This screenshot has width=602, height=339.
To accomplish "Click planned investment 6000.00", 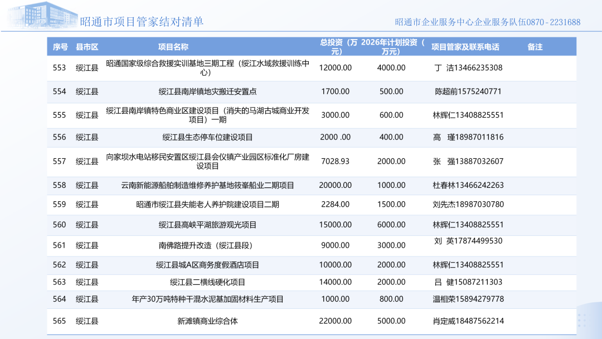I will (391, 225).
